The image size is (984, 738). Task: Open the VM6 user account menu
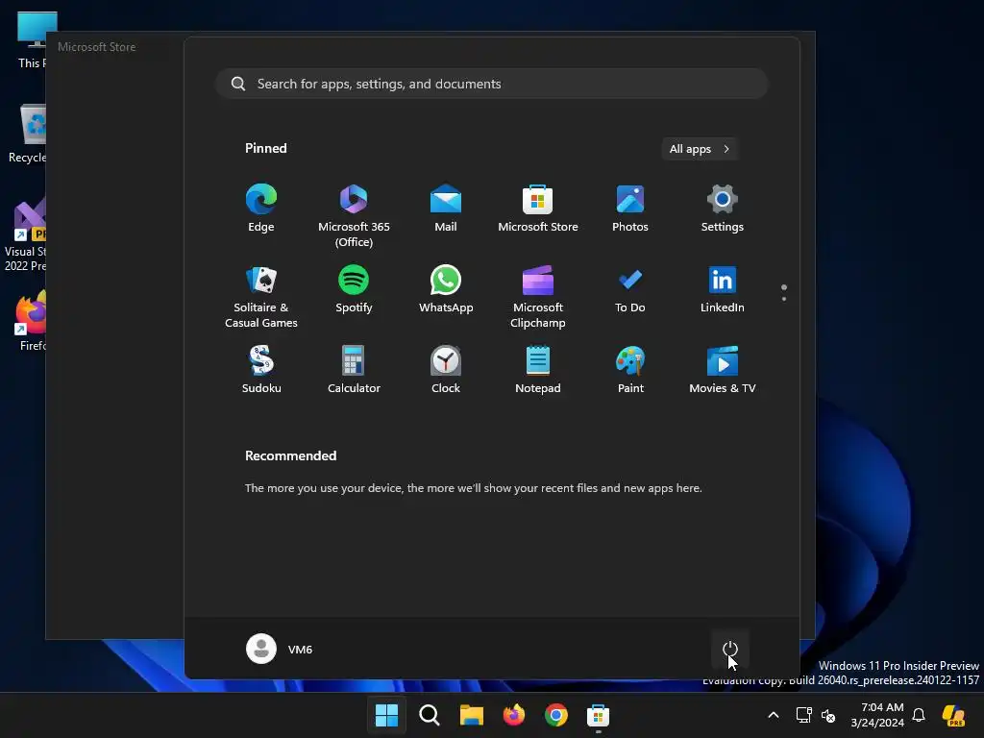[x=280, y=649]
